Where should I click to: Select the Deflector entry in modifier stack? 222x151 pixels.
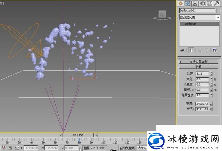pos(199,24)
